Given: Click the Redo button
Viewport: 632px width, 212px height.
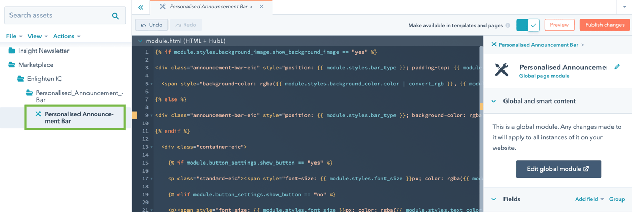Looking at the screenshot, I should pyautogui.click(x=186, y=25).
